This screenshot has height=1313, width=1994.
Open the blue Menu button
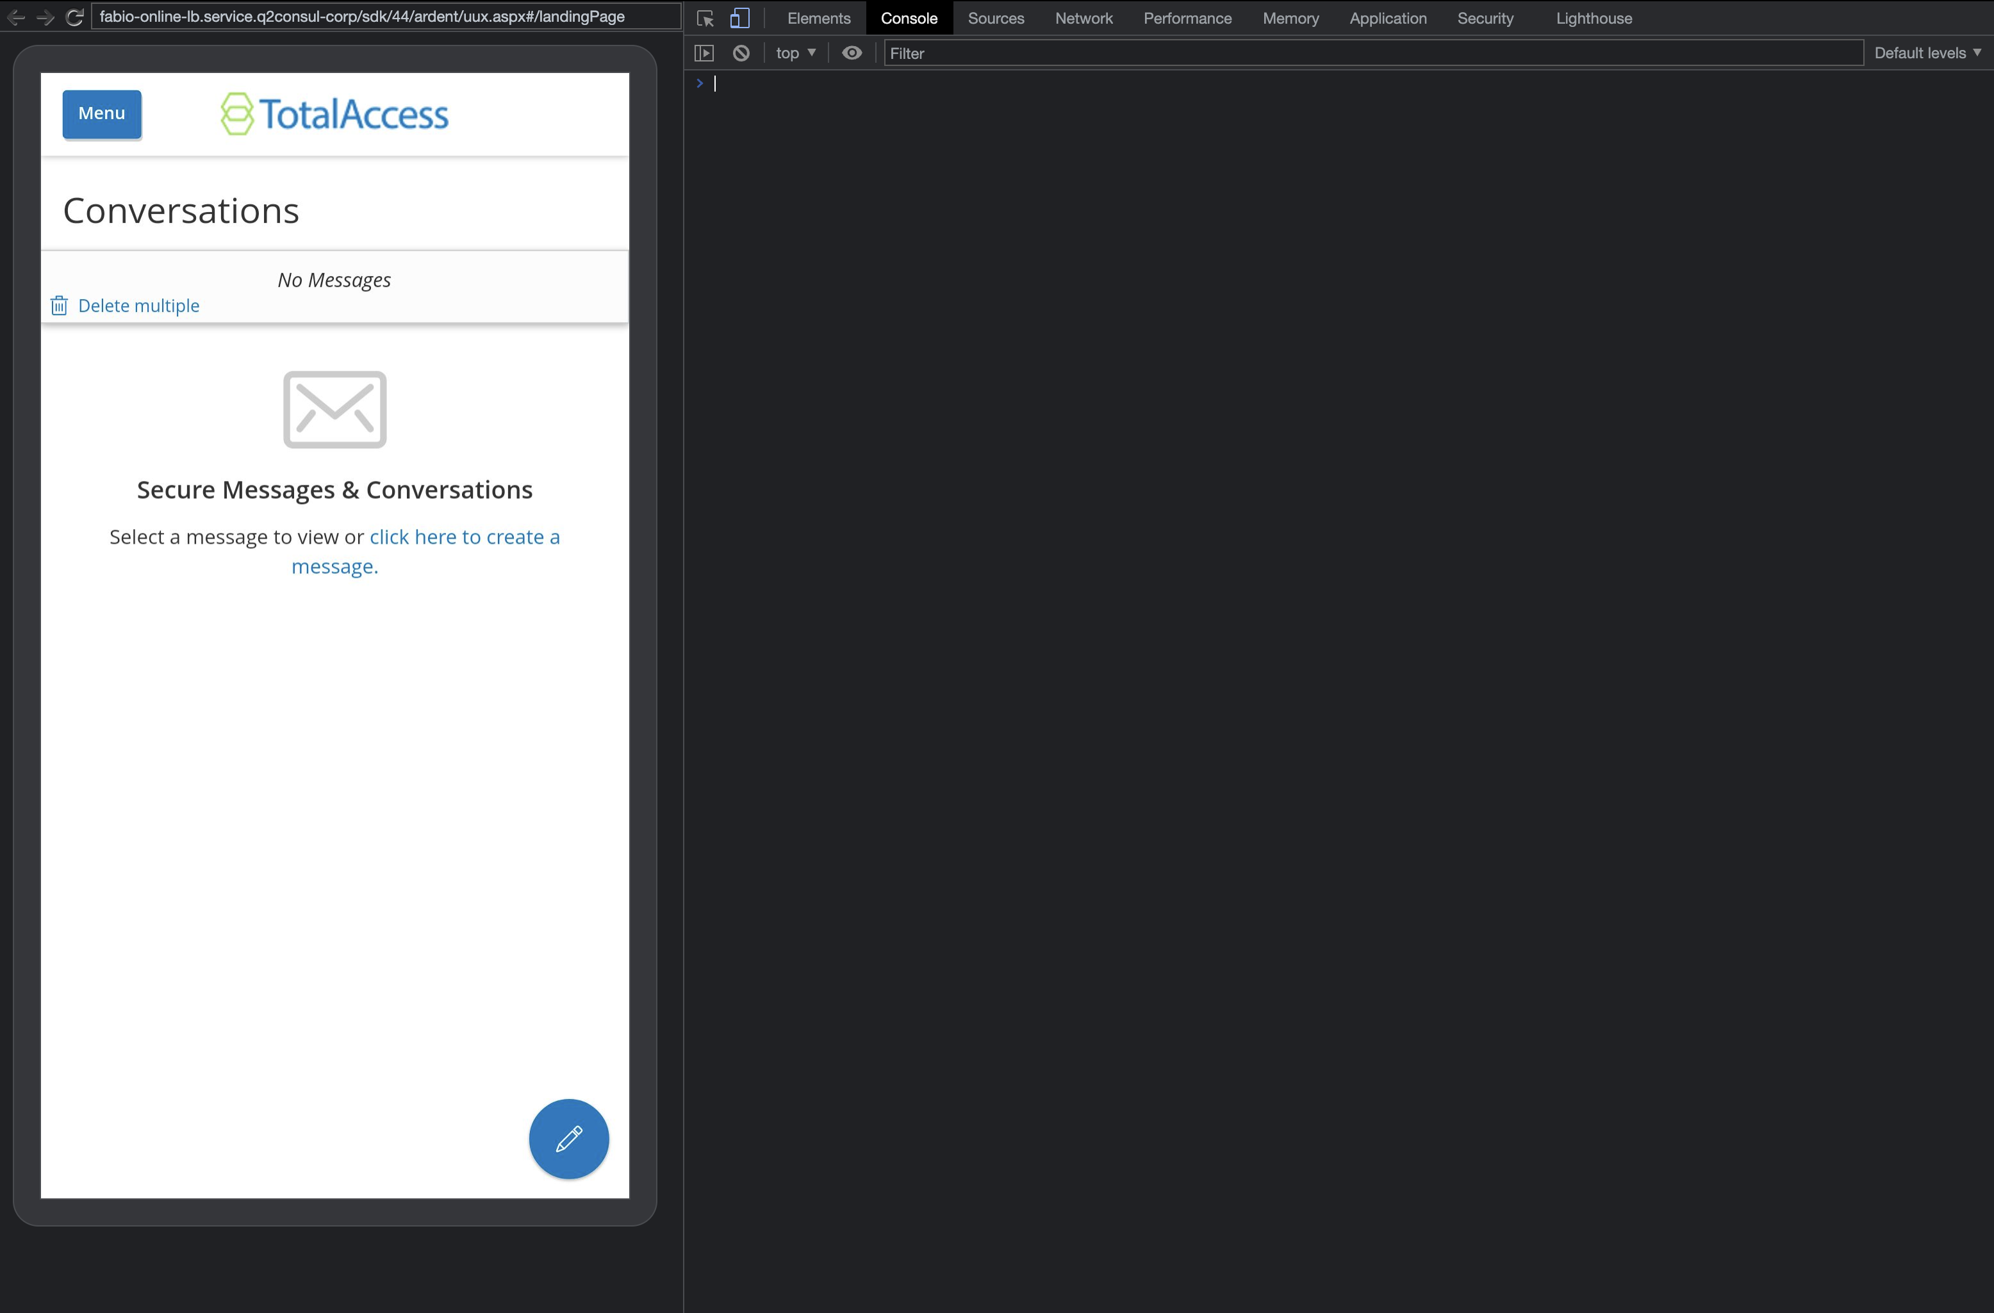pos(103,114)
